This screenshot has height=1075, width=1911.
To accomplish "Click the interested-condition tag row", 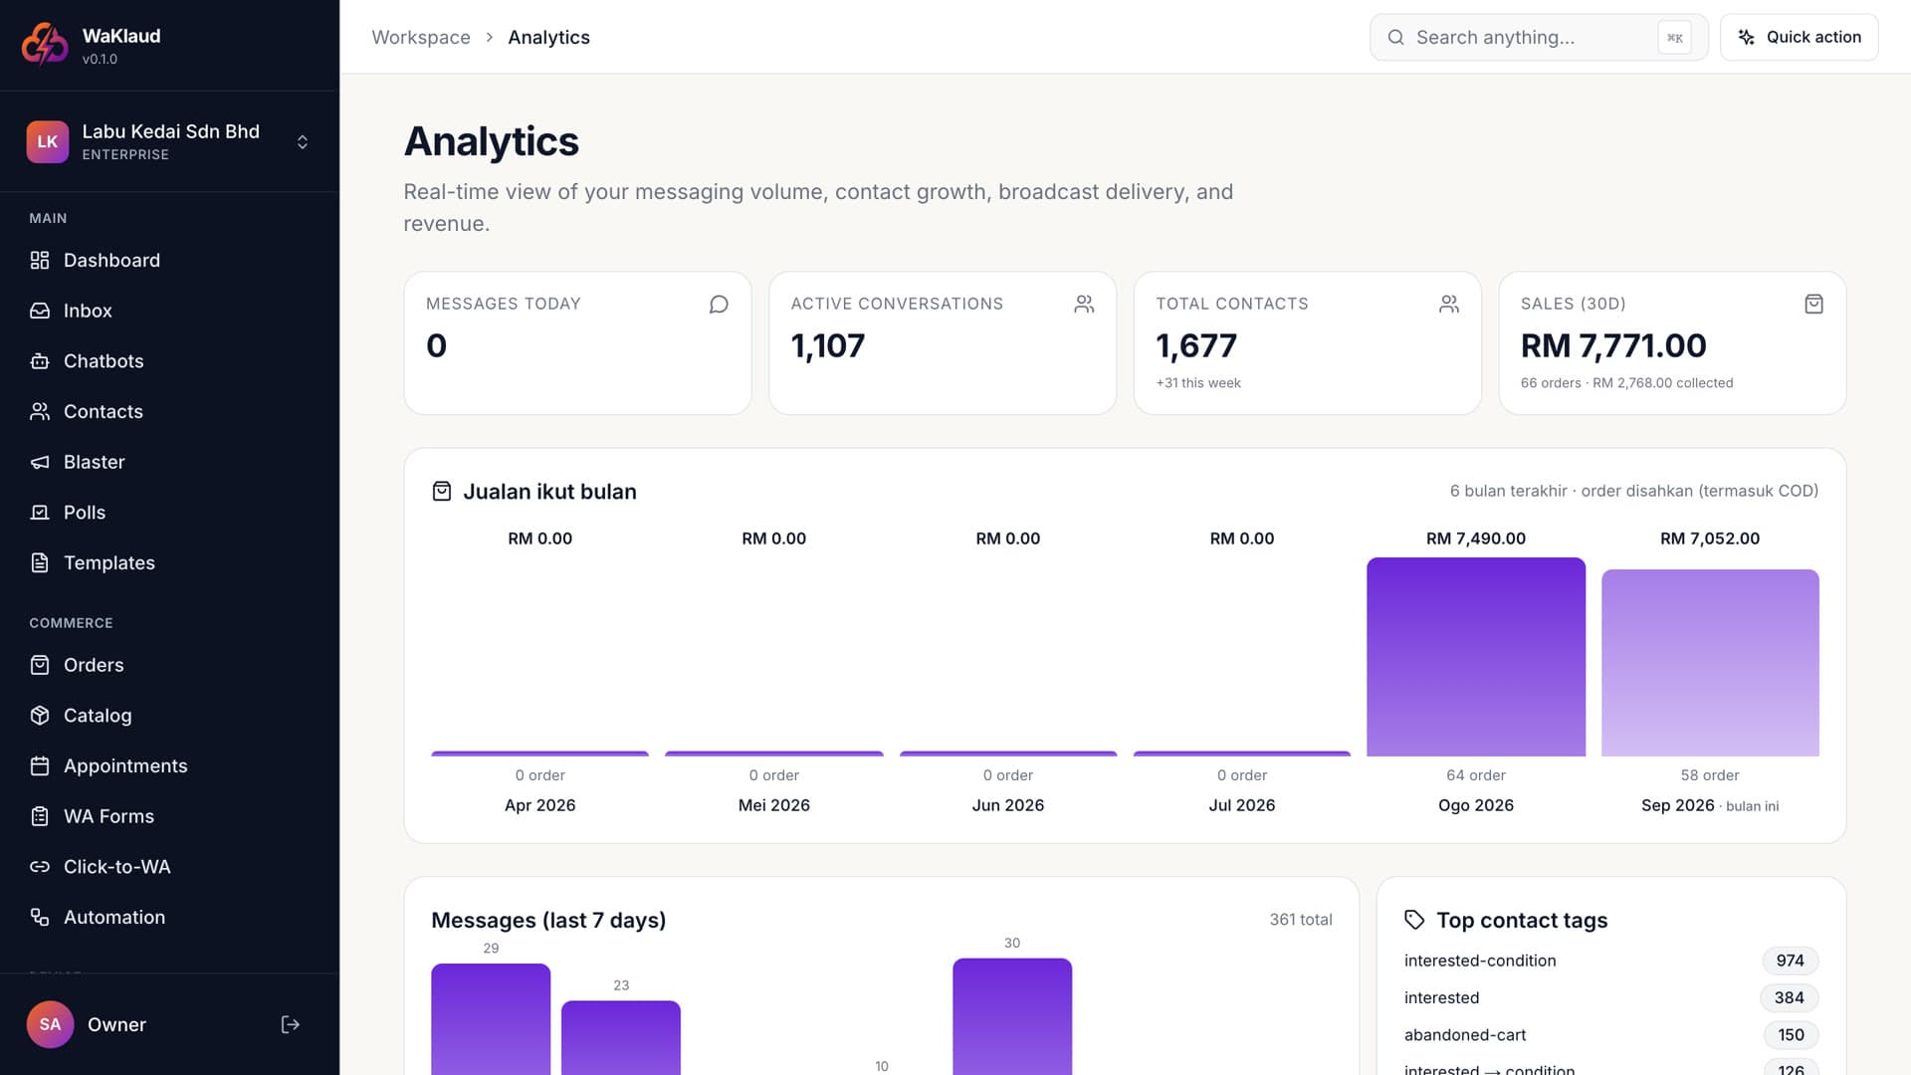I will pyautogui.click(x=1610, y=961).
